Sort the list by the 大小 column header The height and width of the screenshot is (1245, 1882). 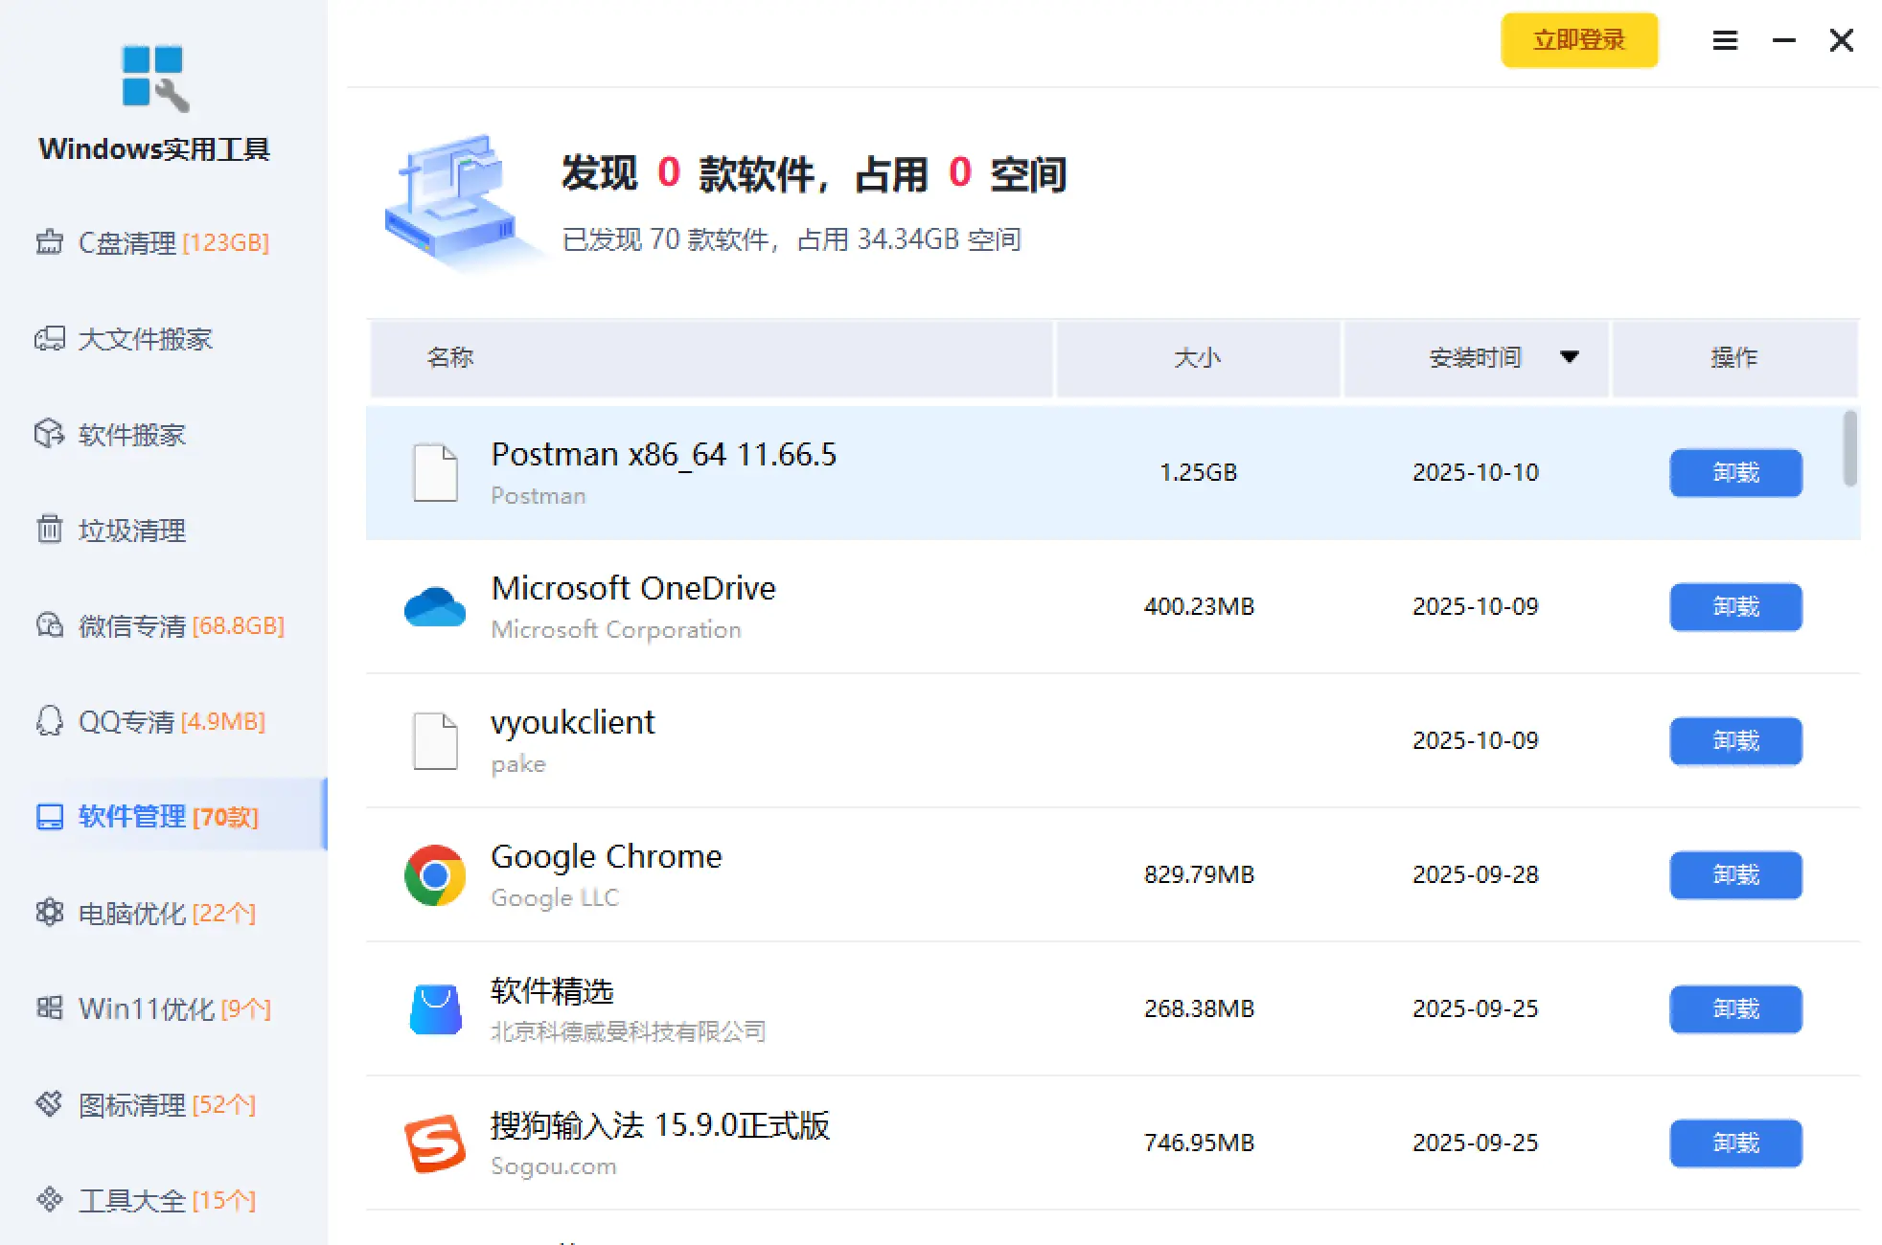tap(1197, 357)
